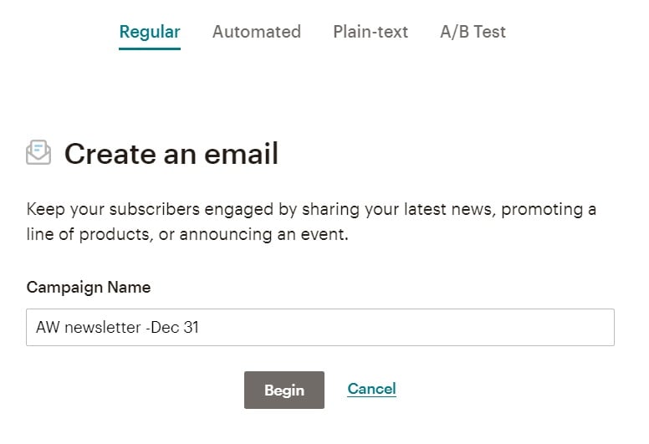Go to the A/B Test tab
649x444 pixels.
tap(473, 32)
